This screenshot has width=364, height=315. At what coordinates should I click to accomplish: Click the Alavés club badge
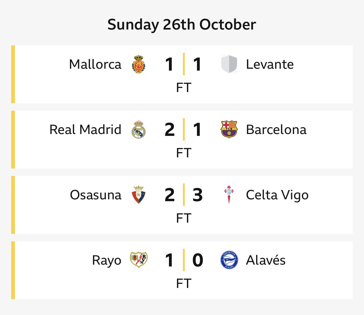click(229, 260)
